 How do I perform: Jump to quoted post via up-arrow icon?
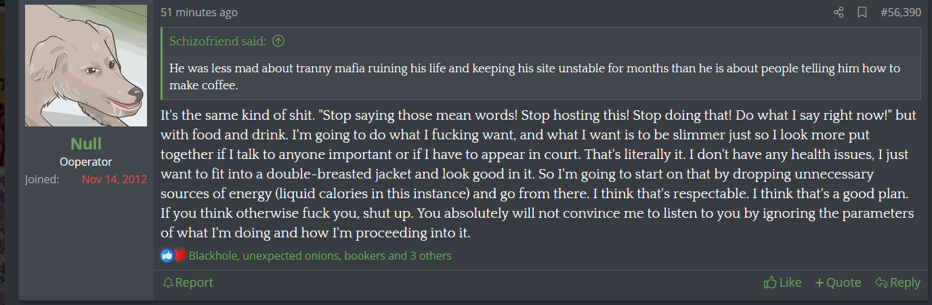[278, 41]
